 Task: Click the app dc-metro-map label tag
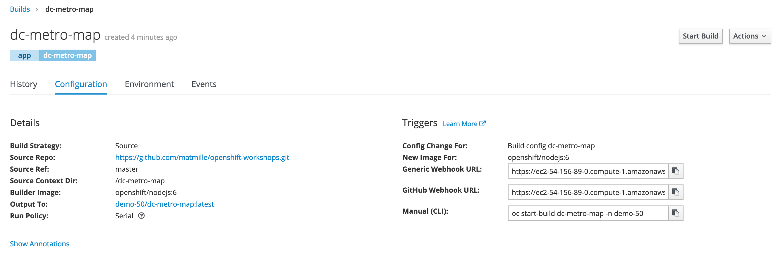click(53, 55)
